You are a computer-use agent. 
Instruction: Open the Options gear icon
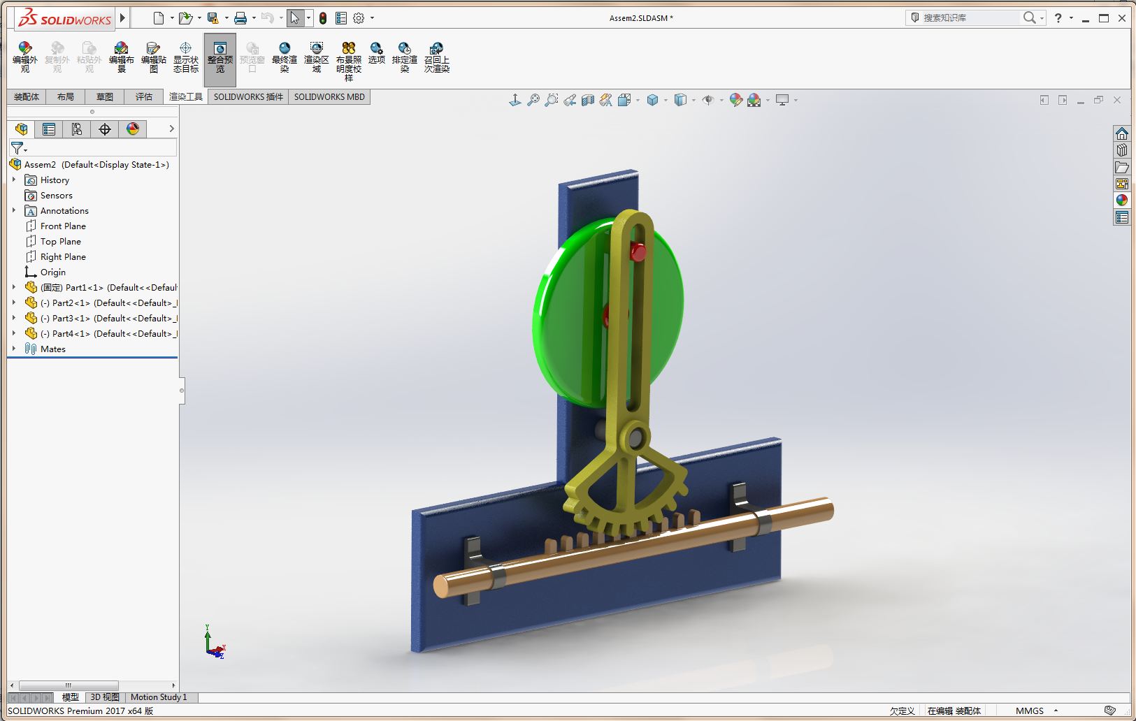(x=359, y=18)
